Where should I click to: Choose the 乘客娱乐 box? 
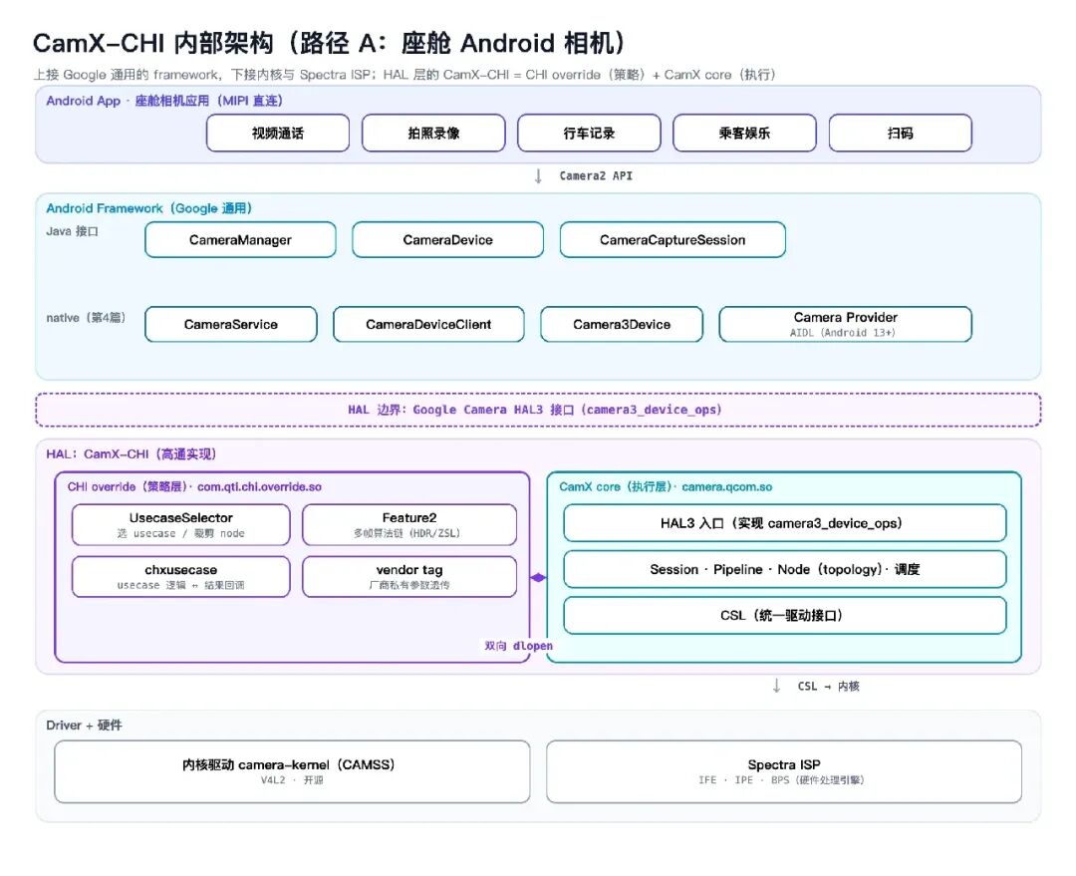(x=744, y=134)
